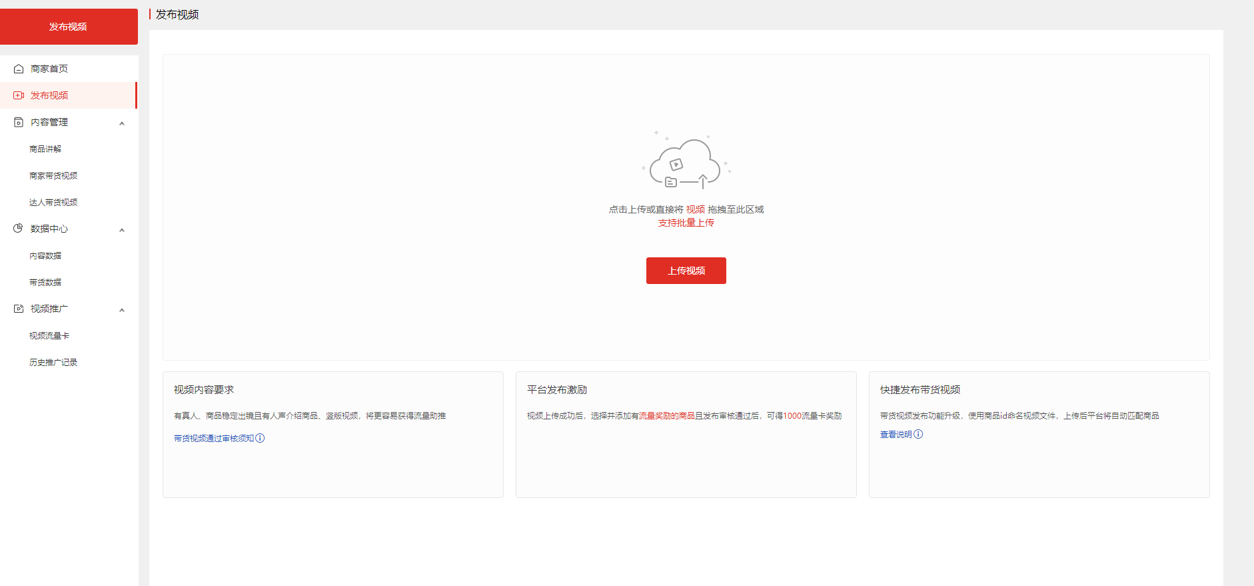The height and width of the screenshot is (586, 1254).
Task: Collapse the 数据中心 menu chevron
Action: 122,230
